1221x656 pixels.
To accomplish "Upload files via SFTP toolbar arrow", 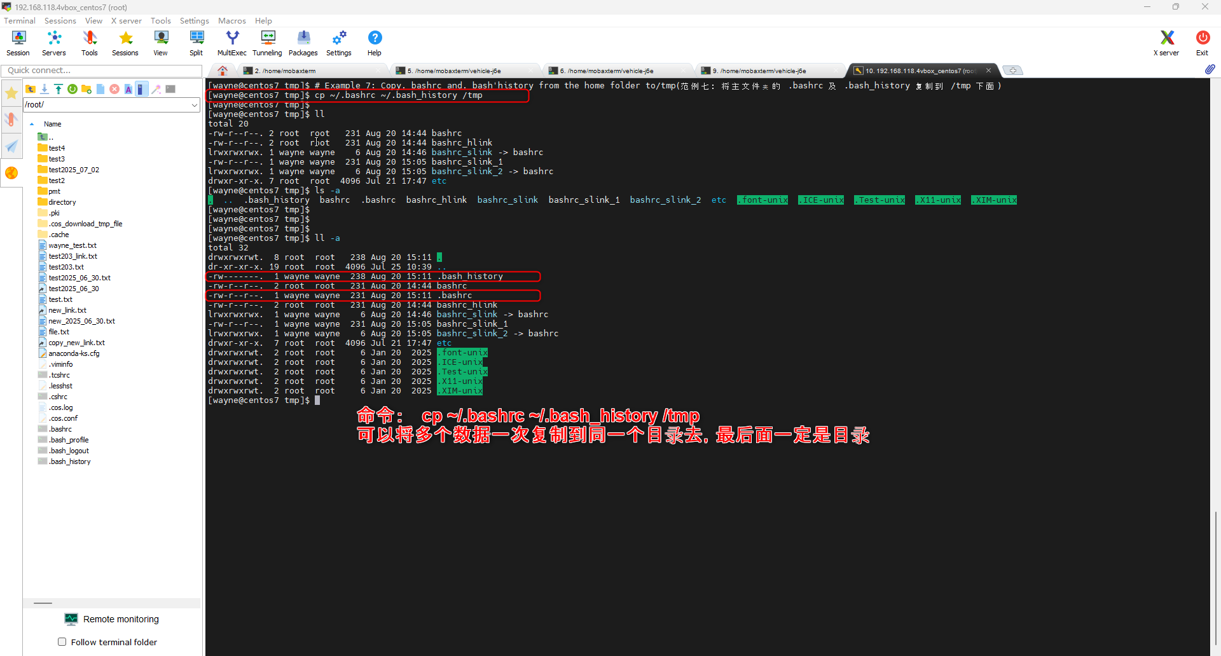I will point(59,89).
